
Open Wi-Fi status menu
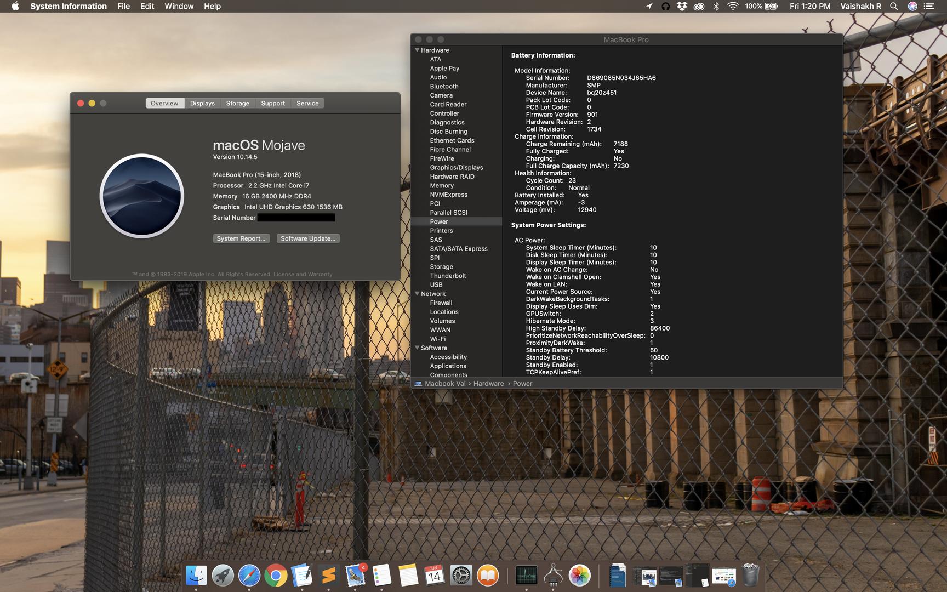pos(733,6)
